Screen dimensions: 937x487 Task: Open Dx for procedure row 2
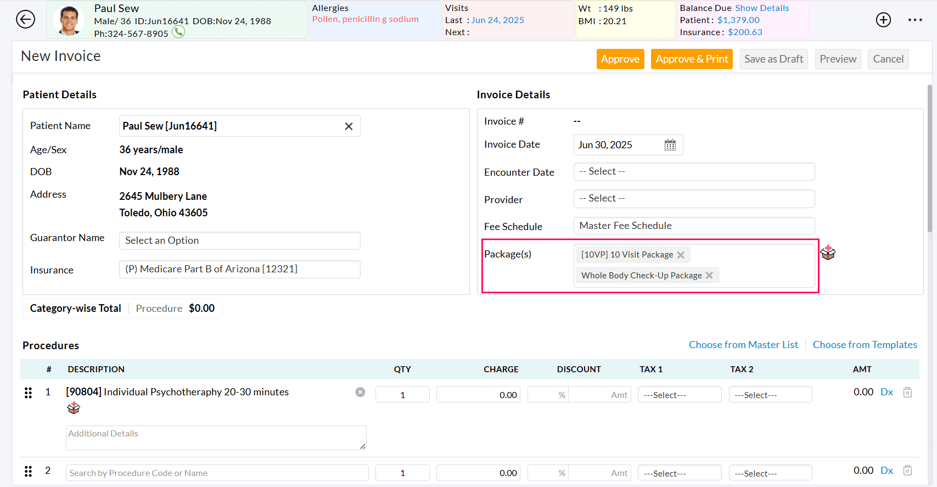(886, 471)
